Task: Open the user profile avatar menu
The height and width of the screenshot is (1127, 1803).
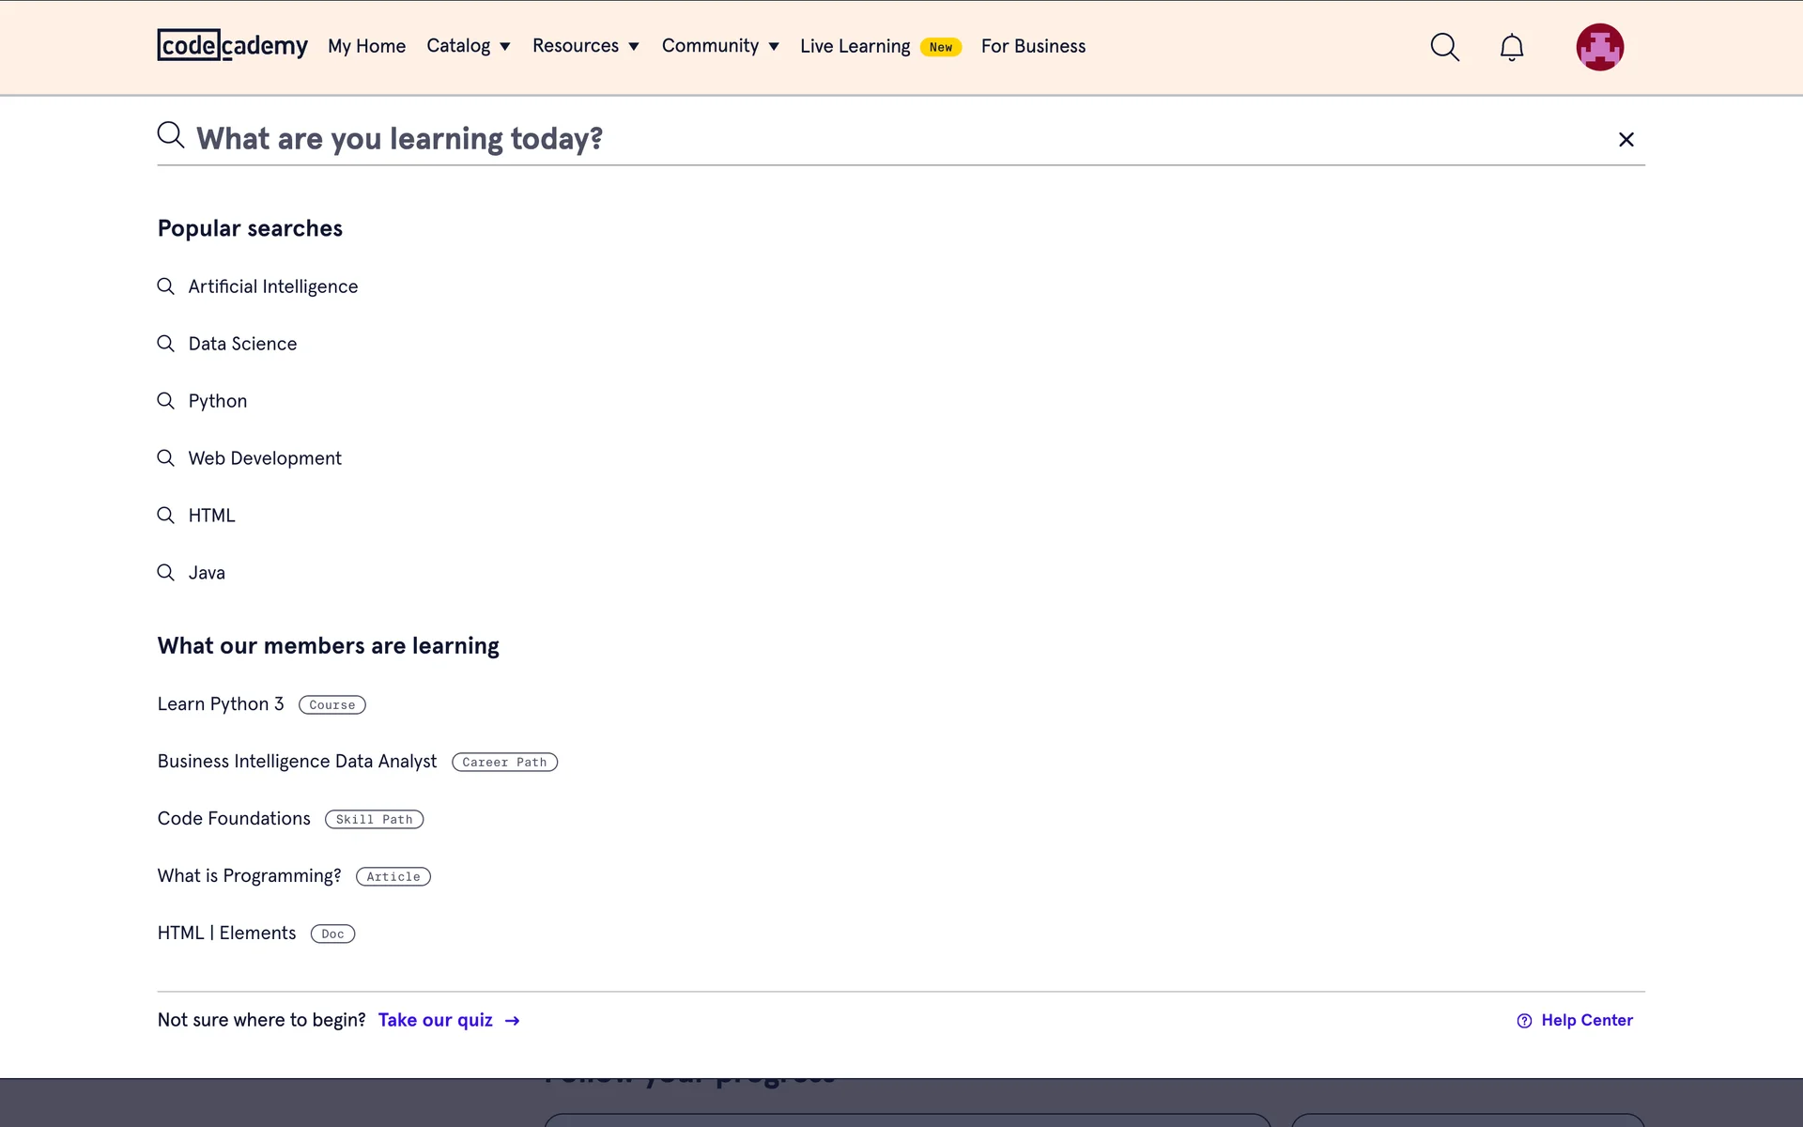Action: point(1599,47)
